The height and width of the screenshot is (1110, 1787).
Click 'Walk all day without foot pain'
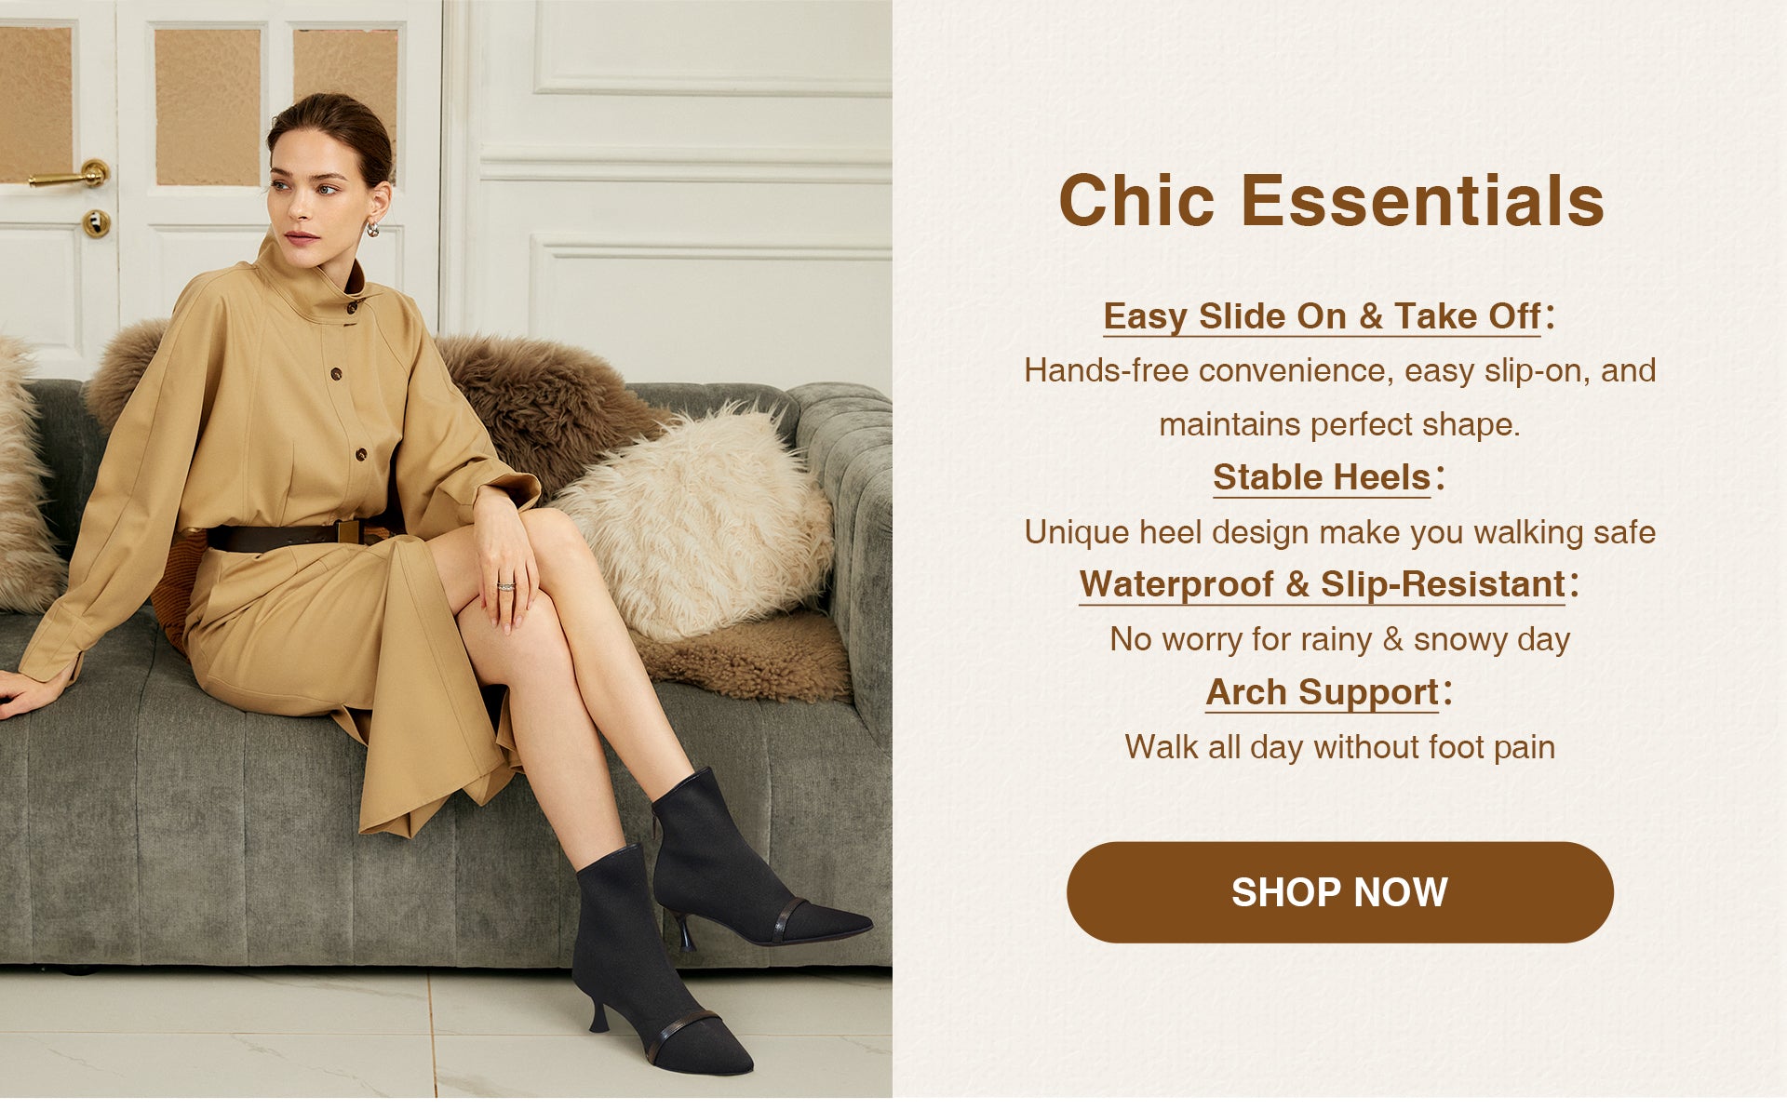coord(1340,747)
